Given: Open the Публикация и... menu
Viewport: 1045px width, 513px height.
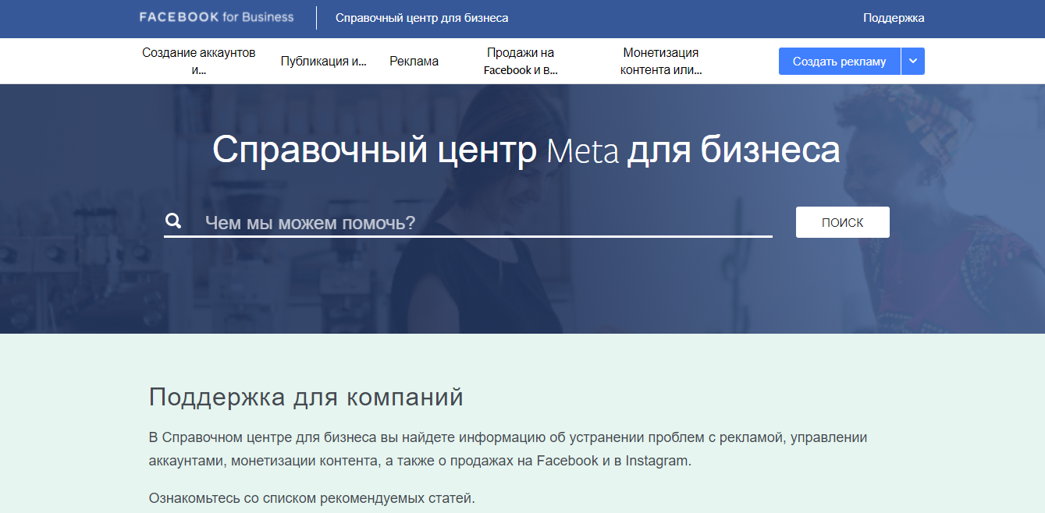Looking at the screenshot, I should click(x=324, y=62).
